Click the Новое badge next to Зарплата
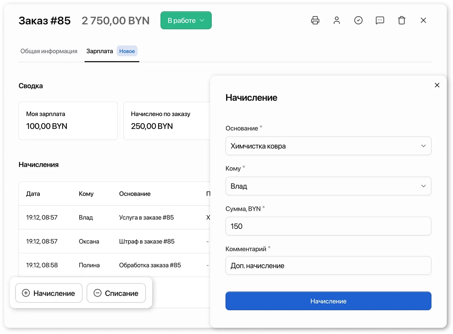453x334 pixels. coord(127,51)
